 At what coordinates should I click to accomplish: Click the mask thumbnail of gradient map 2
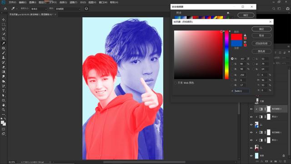(x=269, y=109)
